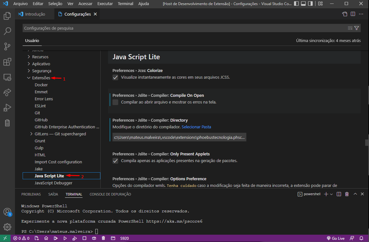Screen dimensions: 369x242
Task: Open the Terminal menu
Action: [125, 4]
